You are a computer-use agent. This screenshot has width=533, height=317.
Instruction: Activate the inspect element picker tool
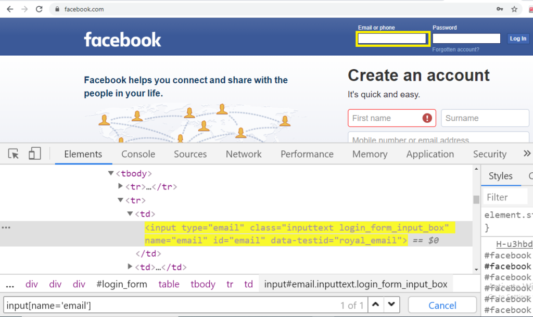pyautogui.click(x=13, y=154)
